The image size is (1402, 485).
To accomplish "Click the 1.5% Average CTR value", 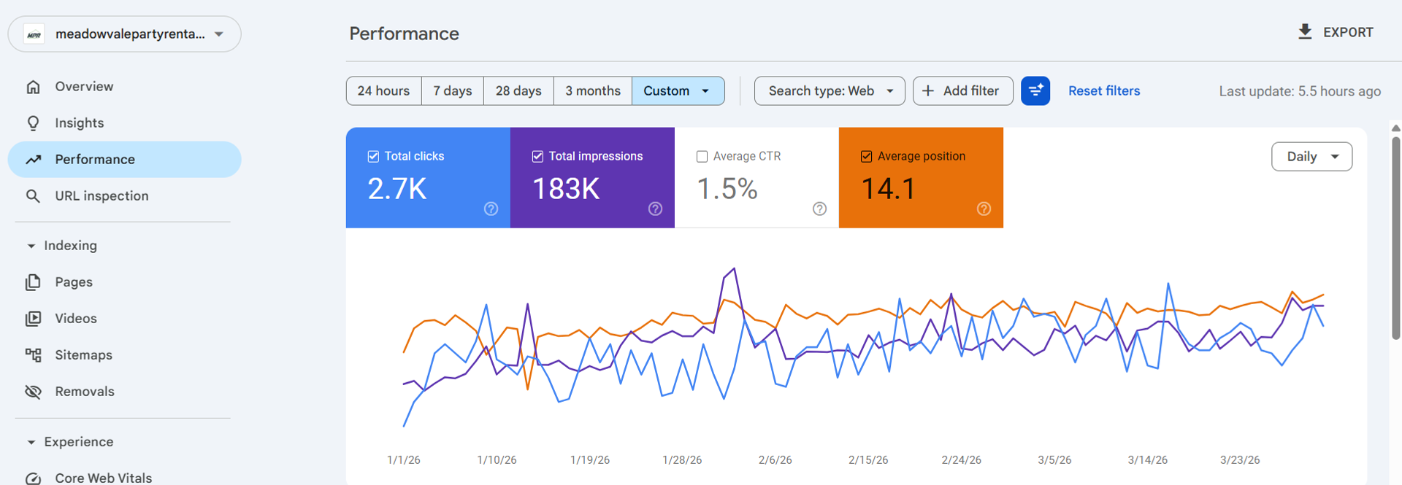I will click(x=727, y=189).
